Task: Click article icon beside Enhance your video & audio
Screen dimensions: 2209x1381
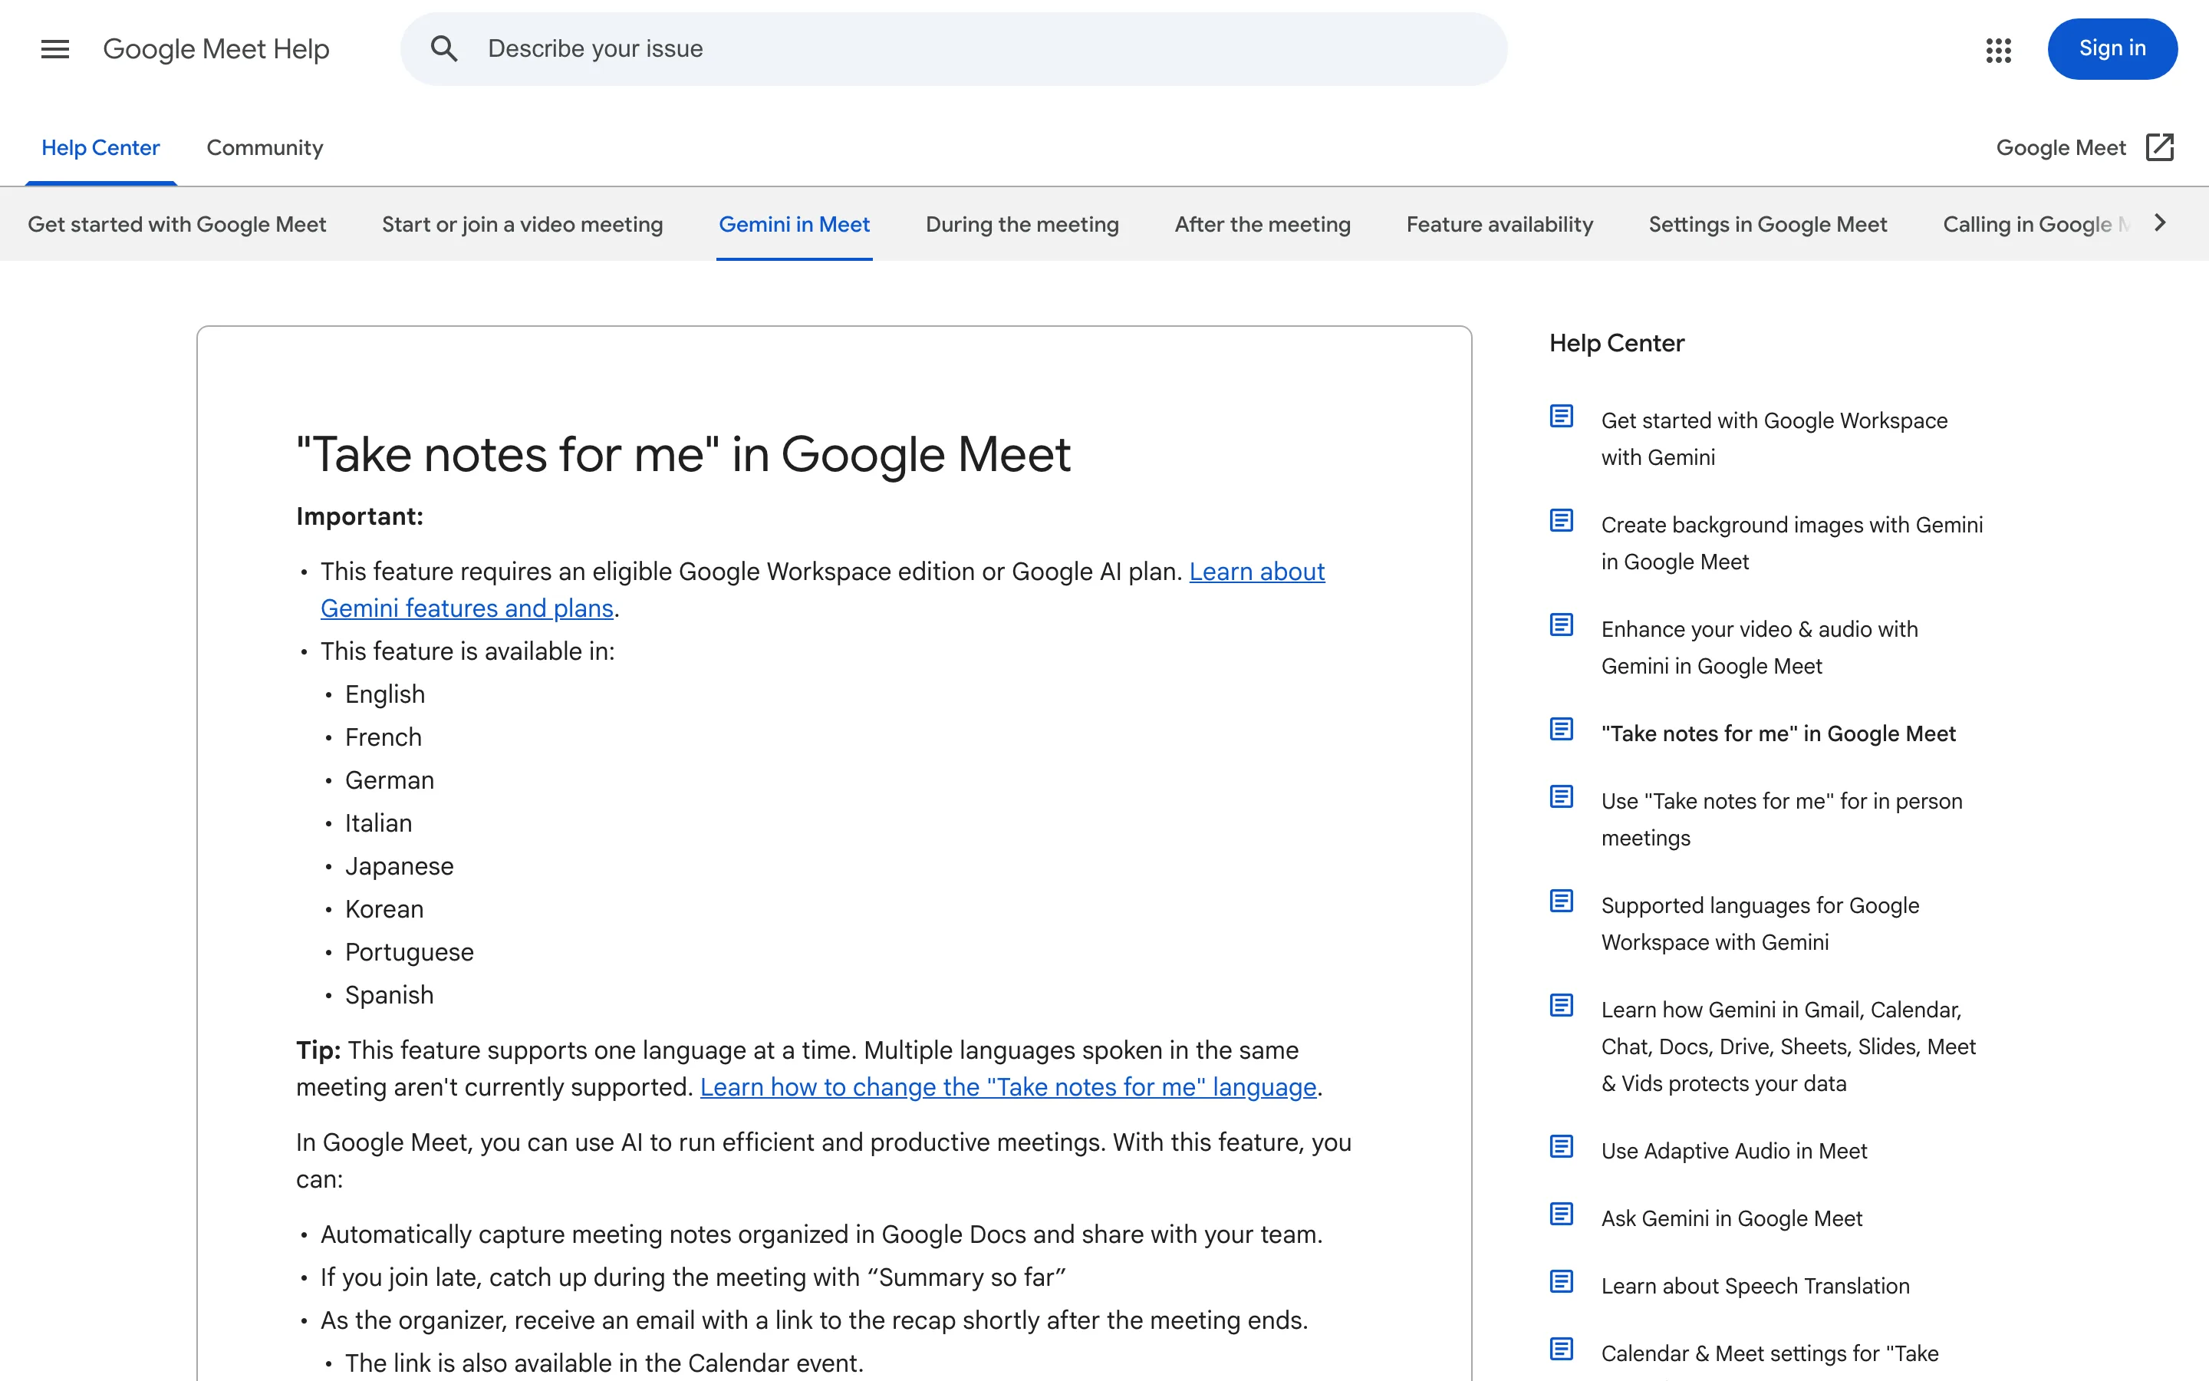Action: tap(1561, 625)
